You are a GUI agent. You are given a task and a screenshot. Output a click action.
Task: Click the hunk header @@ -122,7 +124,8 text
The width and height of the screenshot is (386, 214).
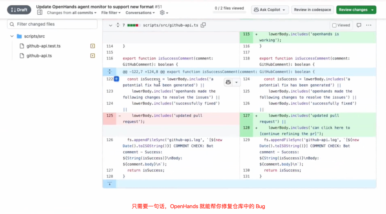click(x=219, y=72)
